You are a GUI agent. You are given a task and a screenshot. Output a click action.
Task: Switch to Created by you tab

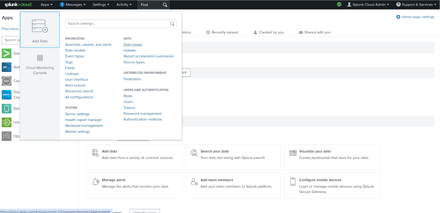point(269,32)
